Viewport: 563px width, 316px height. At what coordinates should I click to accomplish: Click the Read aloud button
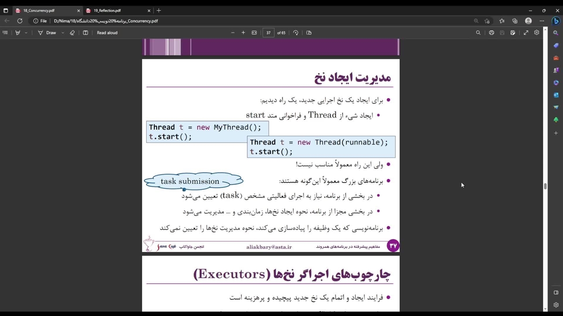[107, 32]
